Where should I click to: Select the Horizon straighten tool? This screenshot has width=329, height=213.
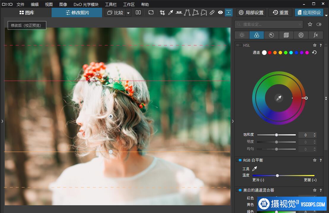pyautogui.click(x=179, y=12)
